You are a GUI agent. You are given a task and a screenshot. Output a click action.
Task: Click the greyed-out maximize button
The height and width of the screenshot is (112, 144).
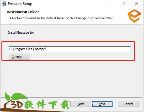(123, 4)
